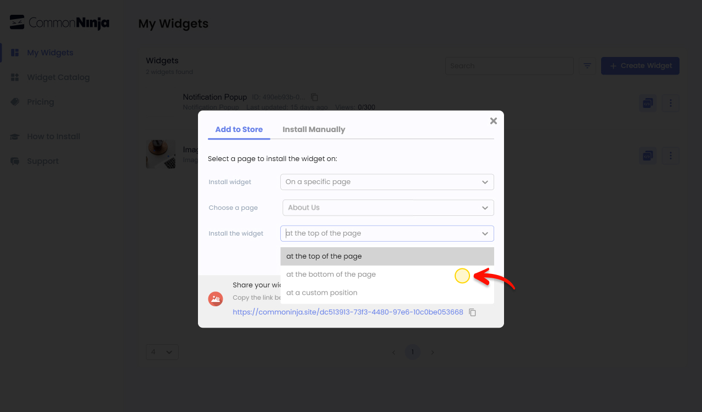Open embed code for Notification Popup widget
The image size is (702, 412).
click(x=648, y=102)
